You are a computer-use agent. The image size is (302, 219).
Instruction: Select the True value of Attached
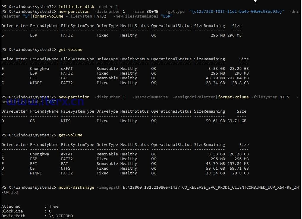(54, 207)
